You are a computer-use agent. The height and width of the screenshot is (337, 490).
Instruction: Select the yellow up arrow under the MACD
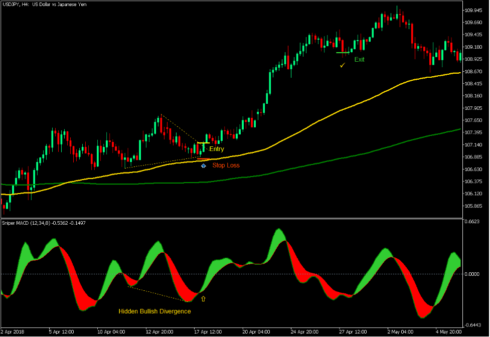203,299
